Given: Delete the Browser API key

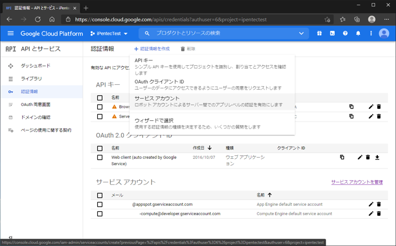Looking at the screenshot, I should click(379, 107).
